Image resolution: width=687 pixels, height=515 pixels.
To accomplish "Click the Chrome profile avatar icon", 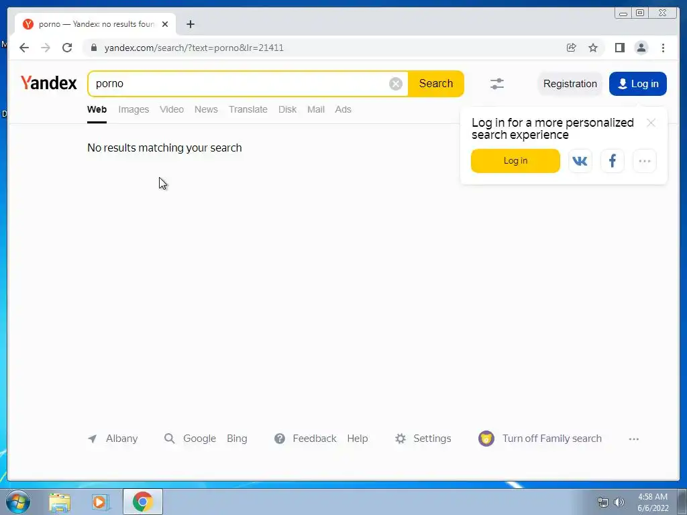I will tap(641, 48).
